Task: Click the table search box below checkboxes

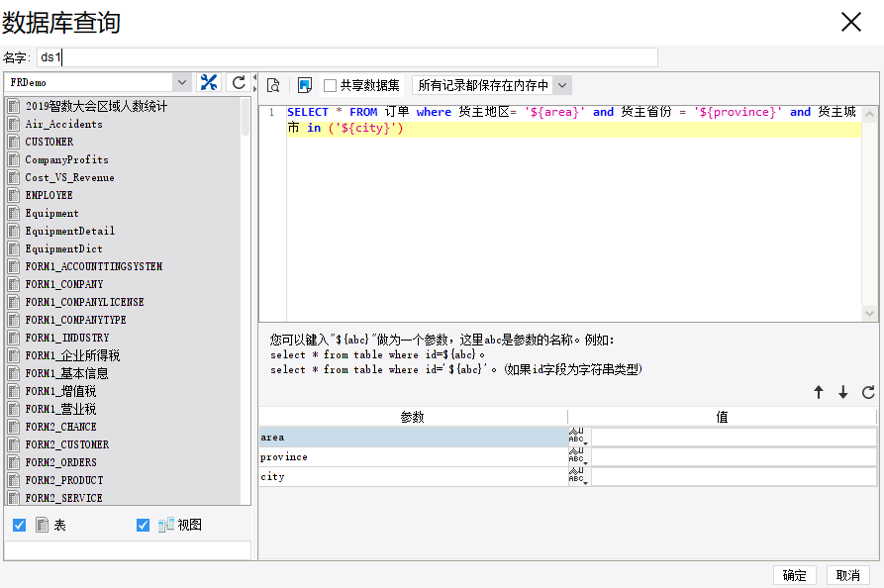Action: click(x=128, y=550)
